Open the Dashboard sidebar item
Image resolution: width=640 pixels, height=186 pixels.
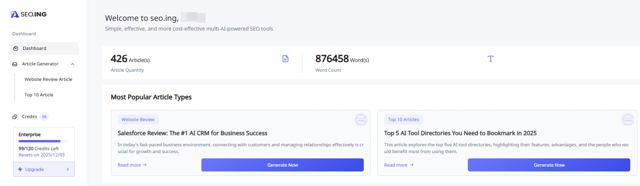click(x=44, y=48)
